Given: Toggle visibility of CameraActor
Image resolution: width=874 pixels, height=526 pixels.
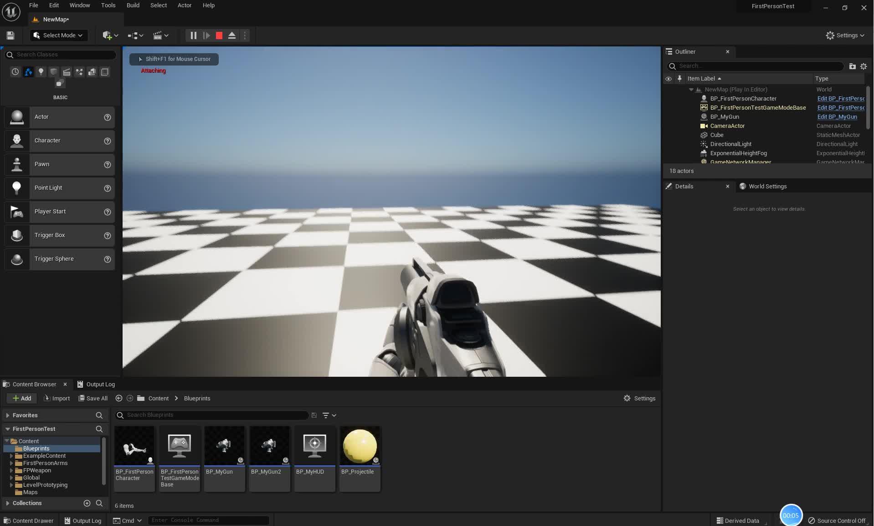Looking at the screenshot, I should tap(668, 126).
